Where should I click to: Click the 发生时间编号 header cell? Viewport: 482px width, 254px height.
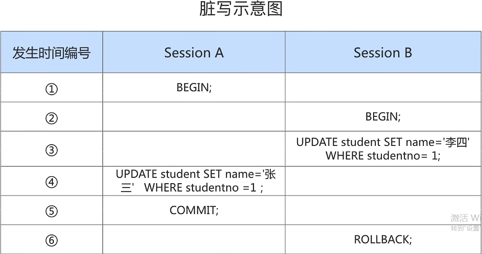click(51, 52)
